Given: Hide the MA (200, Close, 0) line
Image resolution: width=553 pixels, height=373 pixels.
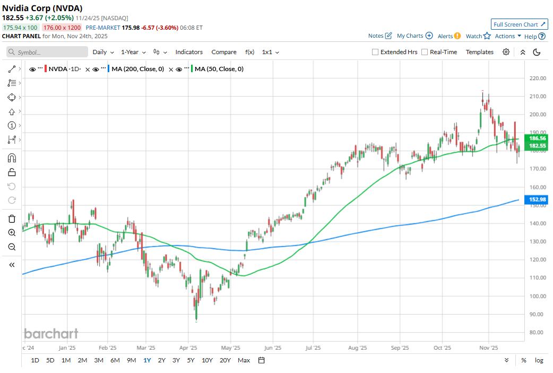Looking at the screenshot, I should (x=96, y=69).
